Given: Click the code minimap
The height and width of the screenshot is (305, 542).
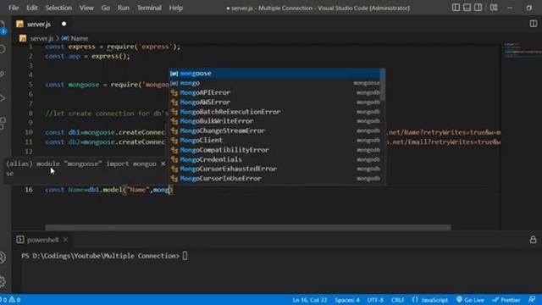Looking at the screenshot, I should coord(522,50).
